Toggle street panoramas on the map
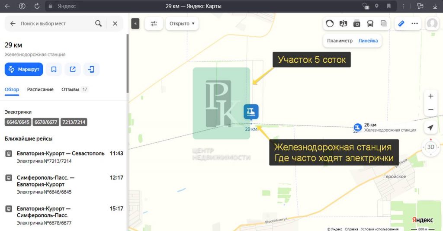 pyautogui.click(x=343, y=23)
